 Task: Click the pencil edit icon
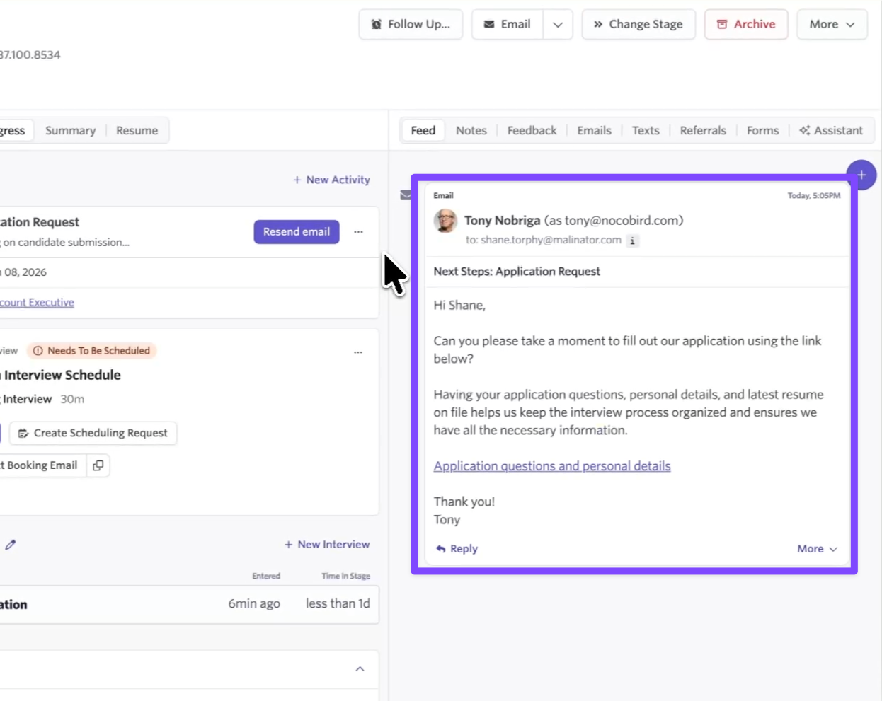(10, 545)
